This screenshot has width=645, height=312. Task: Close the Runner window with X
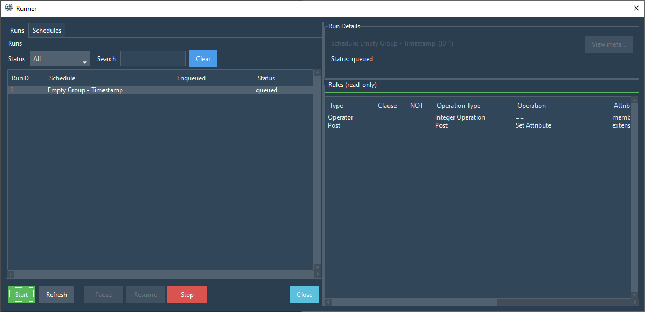[636, 8]
